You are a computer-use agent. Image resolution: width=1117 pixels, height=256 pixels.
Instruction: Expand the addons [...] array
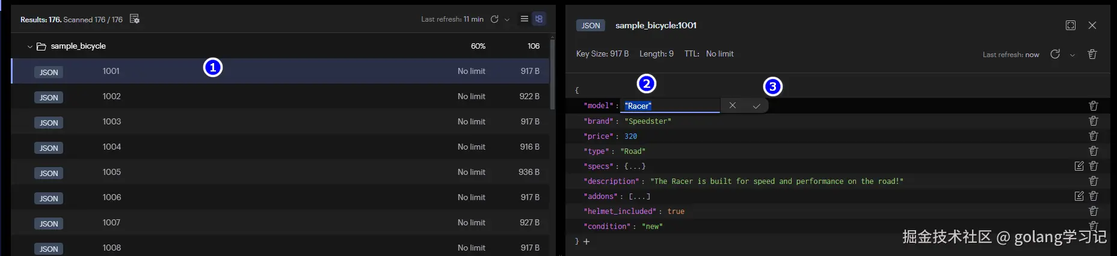click(x=639, y=197)
